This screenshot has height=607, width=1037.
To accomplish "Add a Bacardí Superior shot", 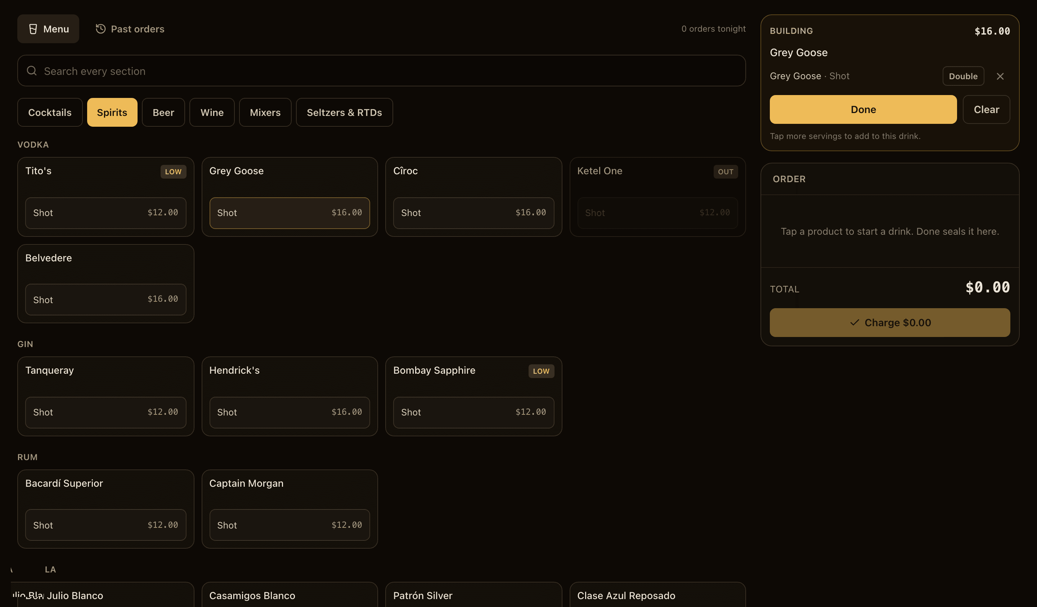I will click(106, 525).
